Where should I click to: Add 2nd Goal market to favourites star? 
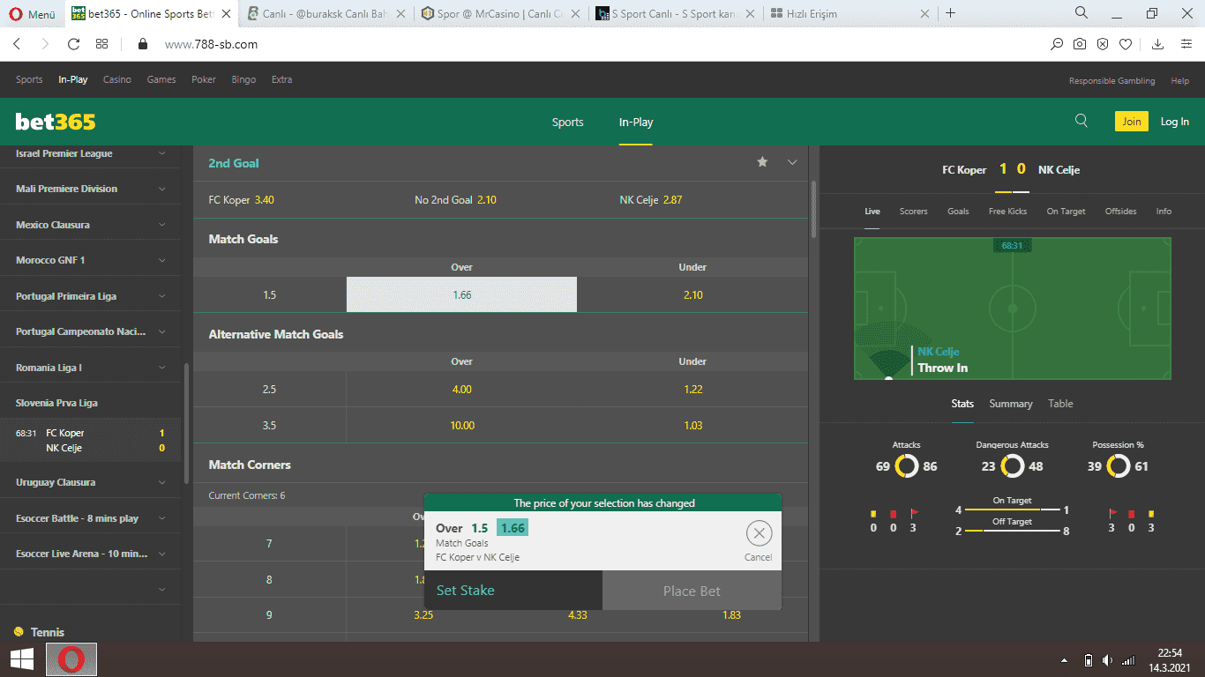(762, 162)
